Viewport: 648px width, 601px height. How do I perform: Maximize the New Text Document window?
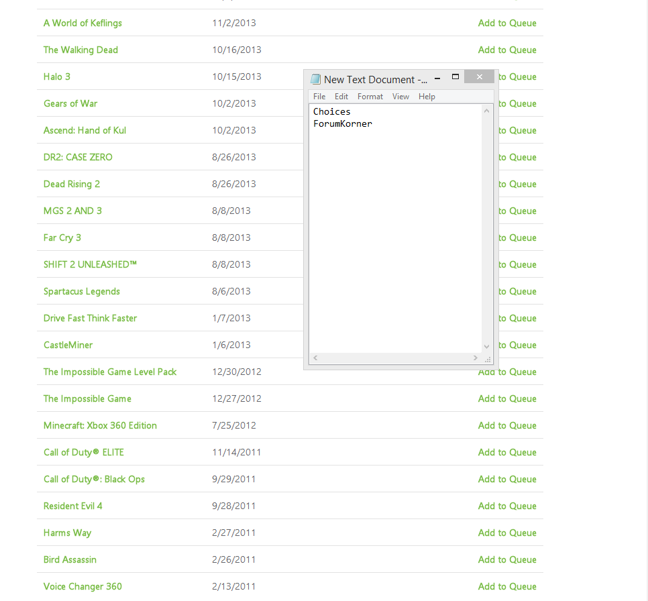point(455,77)
